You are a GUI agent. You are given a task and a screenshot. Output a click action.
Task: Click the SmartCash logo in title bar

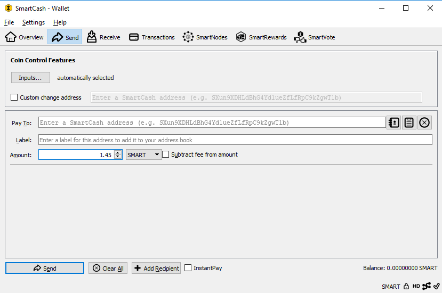(x=9, y=8)
